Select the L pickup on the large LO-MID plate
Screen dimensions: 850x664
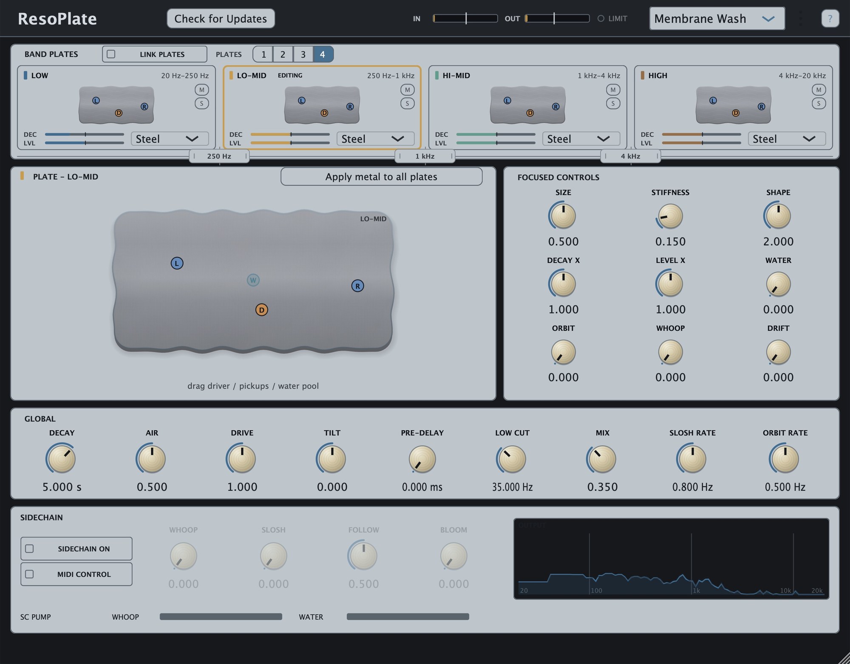tap(177, 263)
